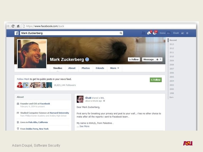Click the first follower thumbnail with red hat
The width and height of the screenshot is (203, 152).
20,85
